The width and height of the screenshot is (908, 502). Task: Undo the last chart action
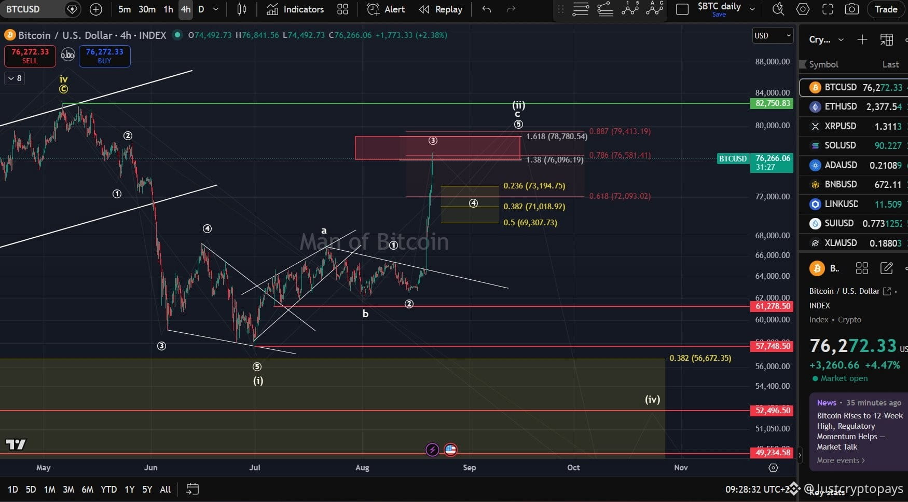tap(486, 9)
